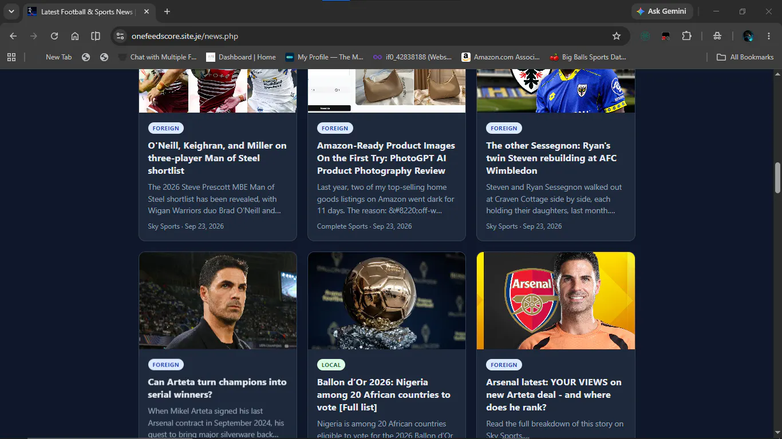782x439 pixels.
Task: Click the LOCAL tag on Ballon d'Or card
Action: [x=331, y=365]
